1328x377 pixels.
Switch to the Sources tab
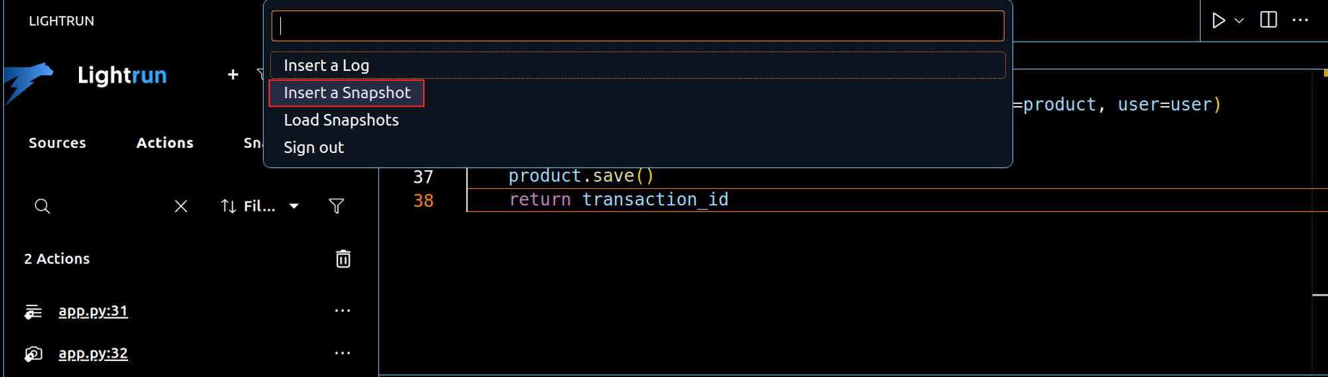pos(57,142)
